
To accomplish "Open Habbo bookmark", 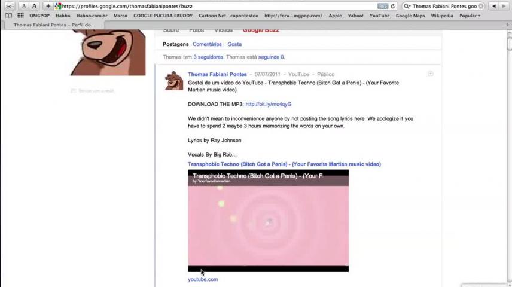I will click(63, 16).
